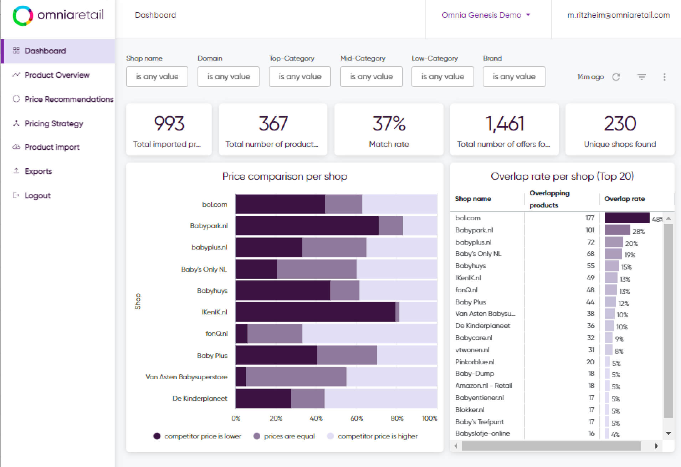Click the horizontal scroll left arrow
This screenshot has width=681, height=467.
[456, 446]
